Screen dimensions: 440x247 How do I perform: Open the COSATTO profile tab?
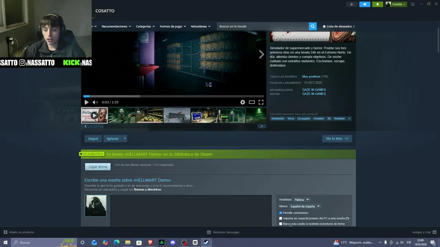pos(105,11)
